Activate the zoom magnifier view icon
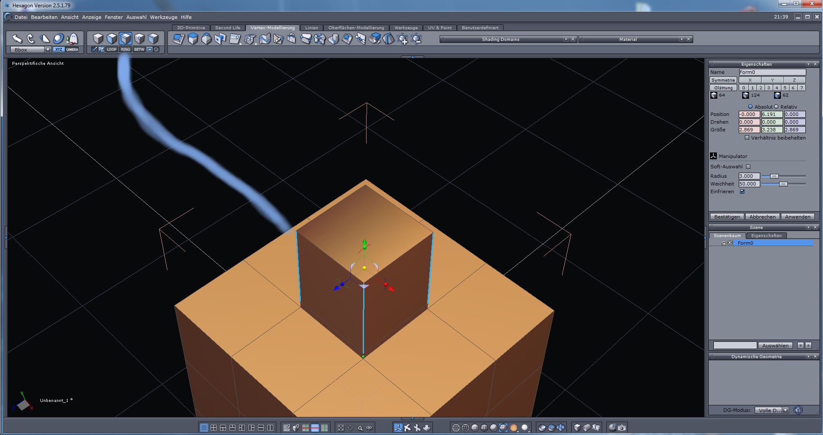823x435 pixels. tap(360, 428)
